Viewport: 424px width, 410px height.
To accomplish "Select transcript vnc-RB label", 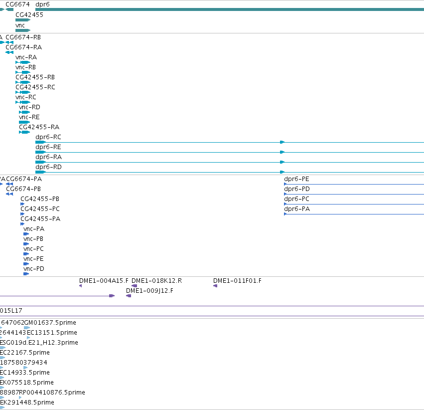I will pyautogui.click(x=26, y=67).
